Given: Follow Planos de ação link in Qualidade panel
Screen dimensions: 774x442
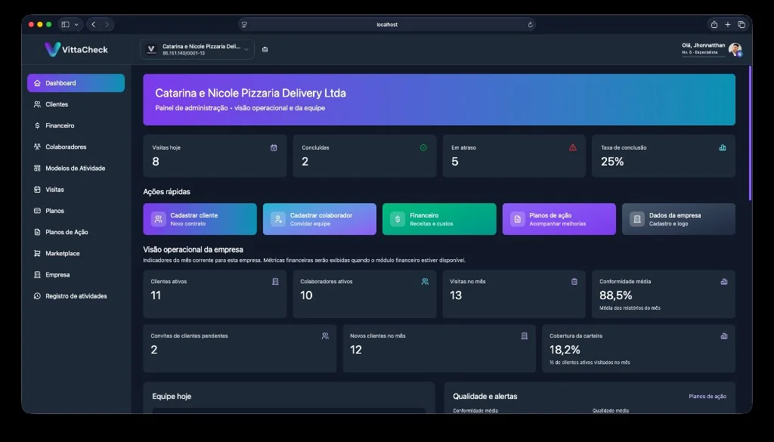Looking at the screenshot, I should tap(707, 396).
